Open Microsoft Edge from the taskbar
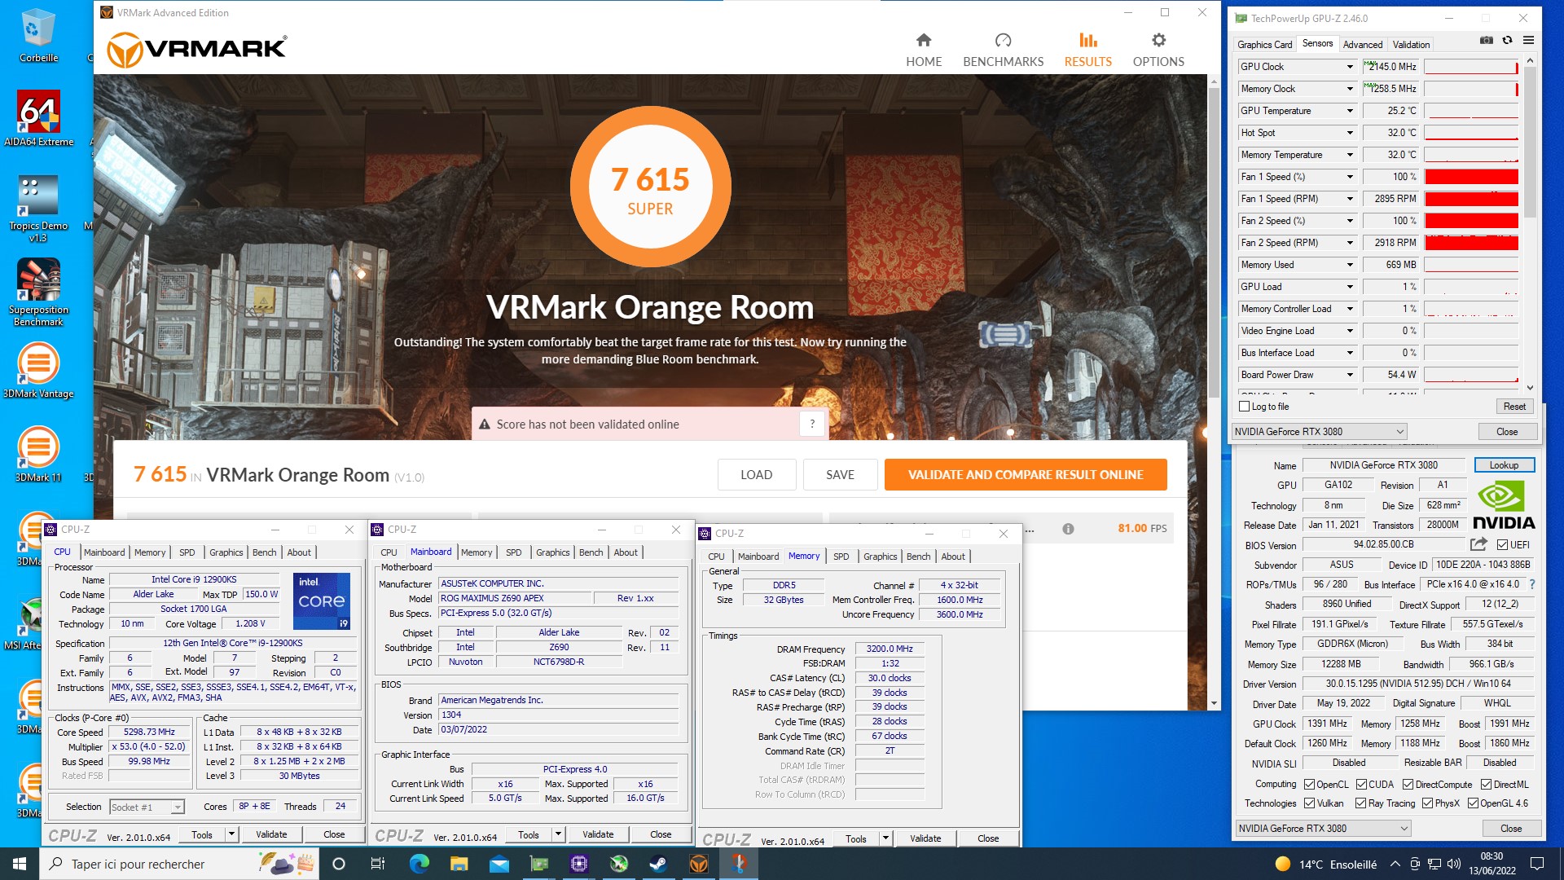1564x880 pixels. click(x=419, y=864)
